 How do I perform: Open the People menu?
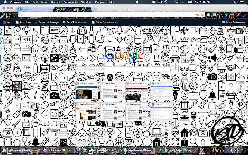tap(99, 2)
